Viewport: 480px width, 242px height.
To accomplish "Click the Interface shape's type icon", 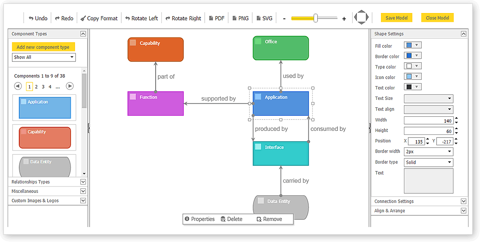I will tap(258, 147).
